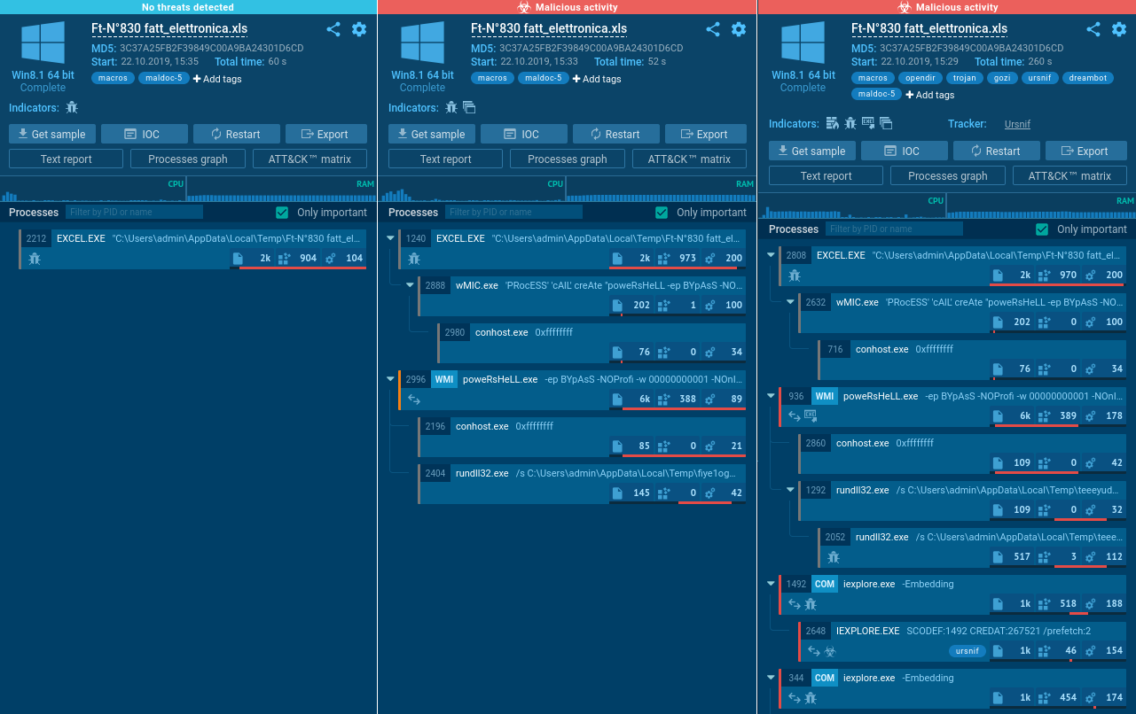Collapse the rundll32.exe 1292 process node
The height and width of the screenshot is (714, 1136).
coord(791,490)
